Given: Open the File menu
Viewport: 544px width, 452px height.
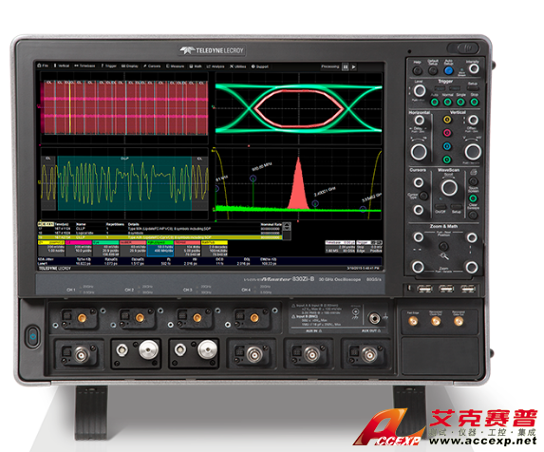Looking at the screenshot, I should pyautogui.click(x=43, y=66).
